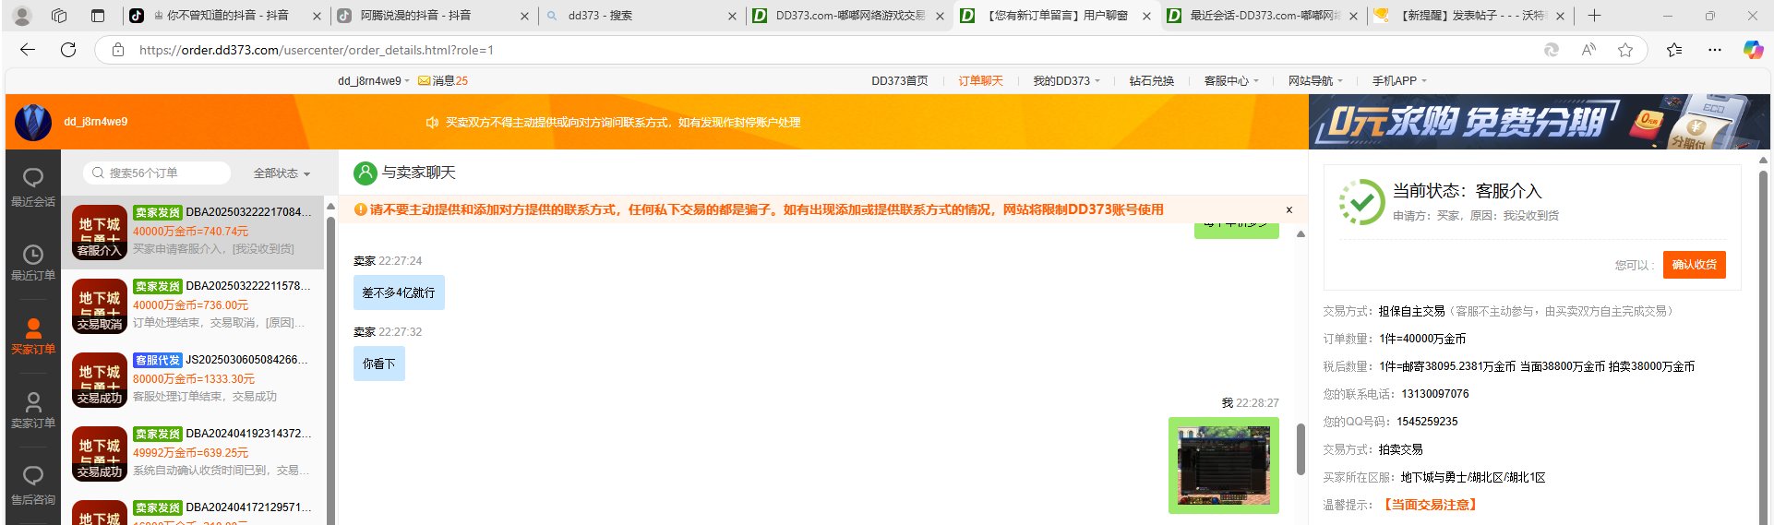Click the QQ number 1545259235
This screenshot has height=525, width=1774.
click(1427, 422)
